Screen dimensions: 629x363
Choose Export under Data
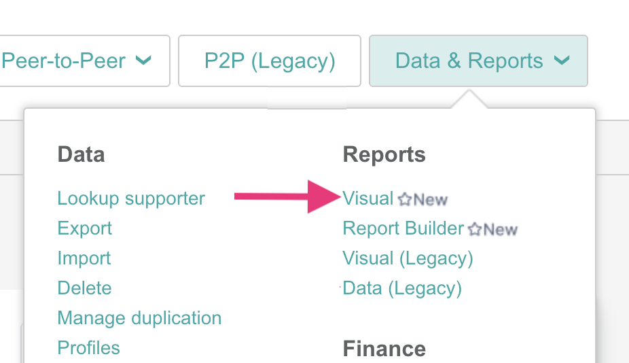click(x=85, y=228)
